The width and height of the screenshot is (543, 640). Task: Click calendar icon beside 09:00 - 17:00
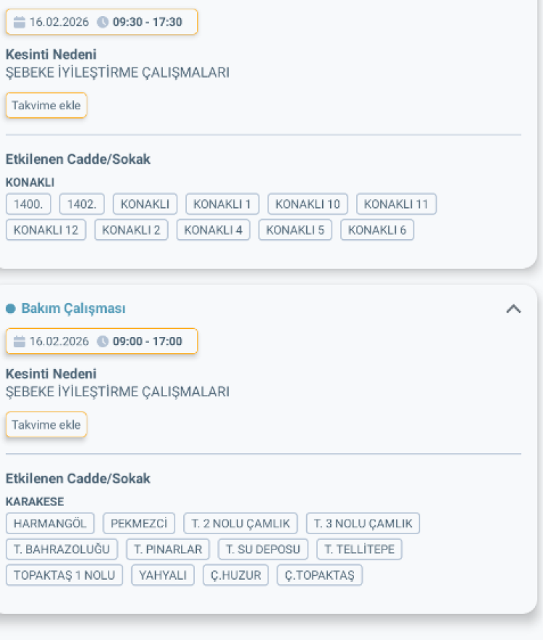coord(20,341)
